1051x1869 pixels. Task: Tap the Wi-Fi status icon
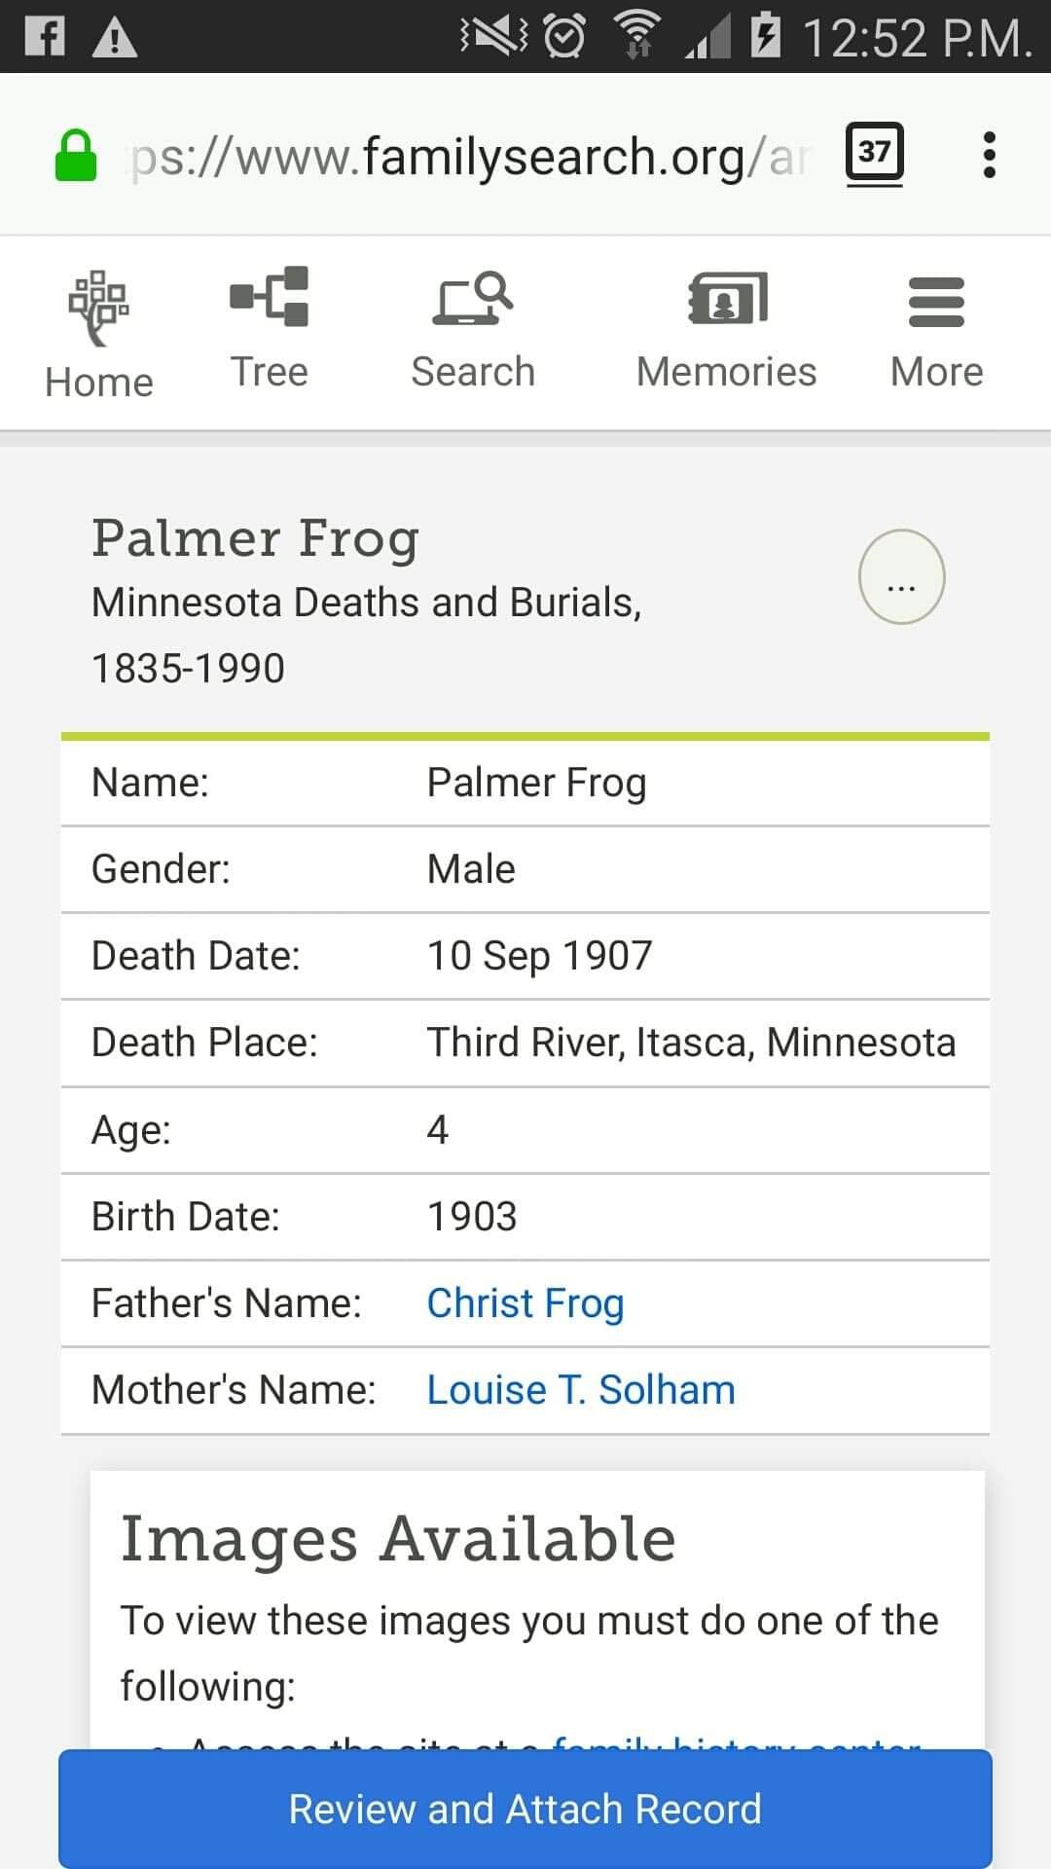click(x=636, y=35)
